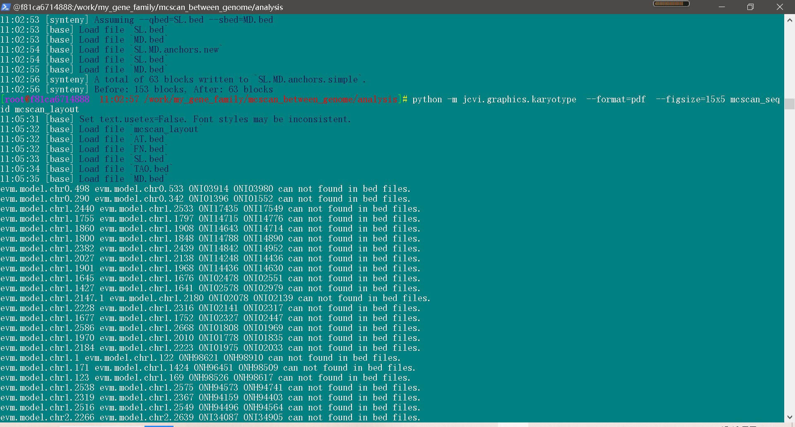795x427 pixels.
Task: Click the root@f81ca6714888 prompt text
Action: 47,99
